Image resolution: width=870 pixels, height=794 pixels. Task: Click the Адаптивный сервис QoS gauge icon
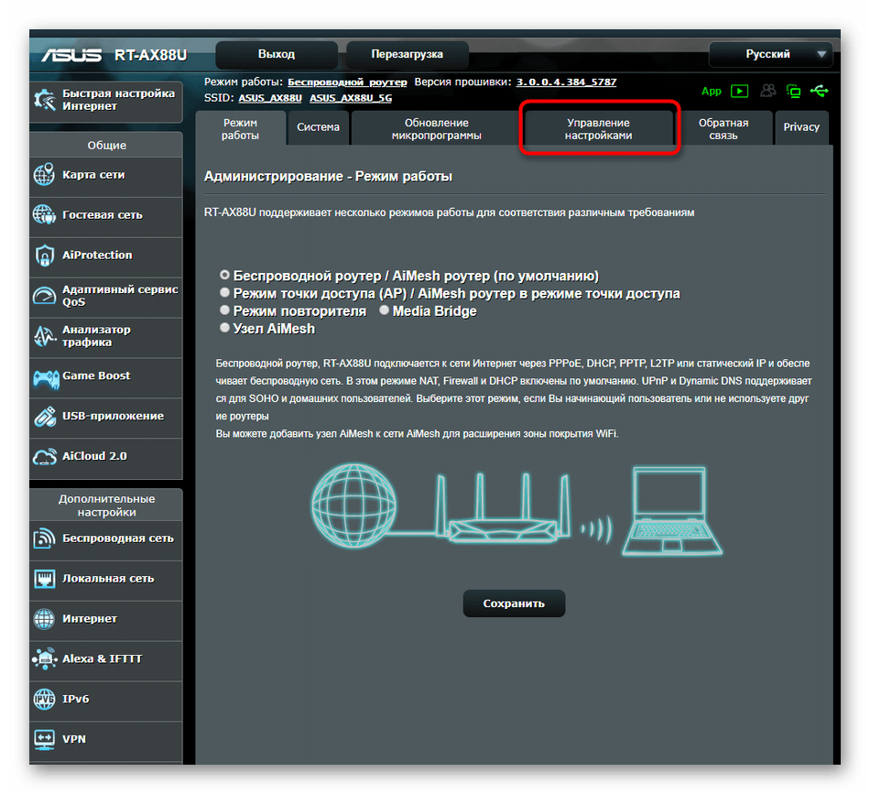coord(44,296)
